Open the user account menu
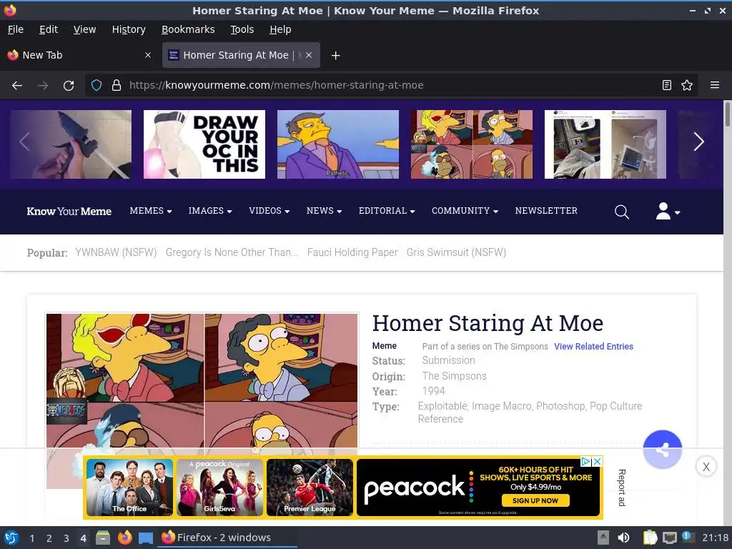This screenshot has height=549, width=732. coord(668,212)
